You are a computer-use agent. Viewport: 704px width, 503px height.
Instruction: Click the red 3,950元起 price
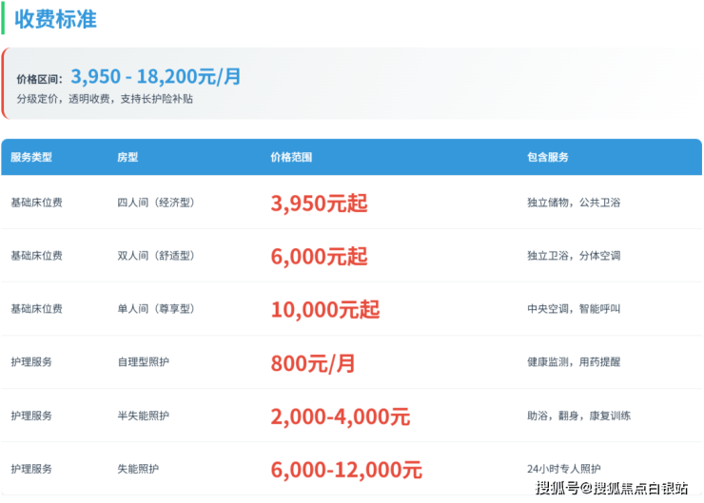coord(319,203)
